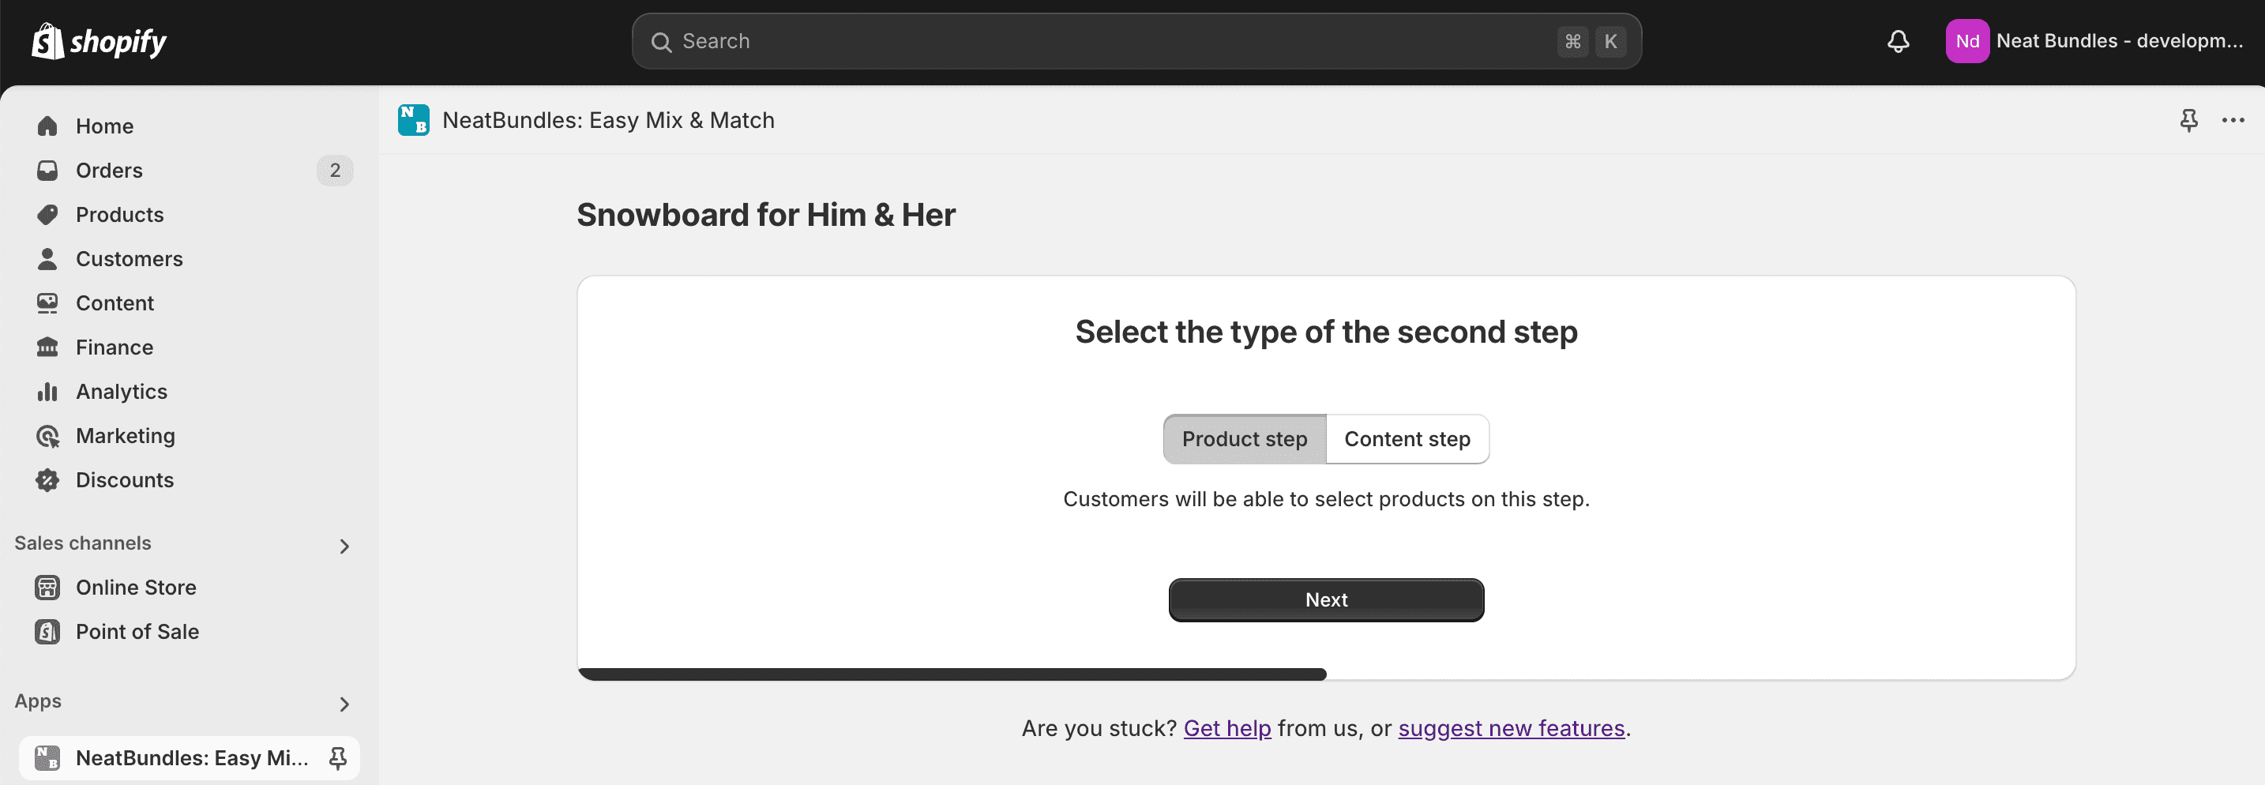2265x785 pixels.
Task: Open the notifications bell
Action: pos(1899,41)
